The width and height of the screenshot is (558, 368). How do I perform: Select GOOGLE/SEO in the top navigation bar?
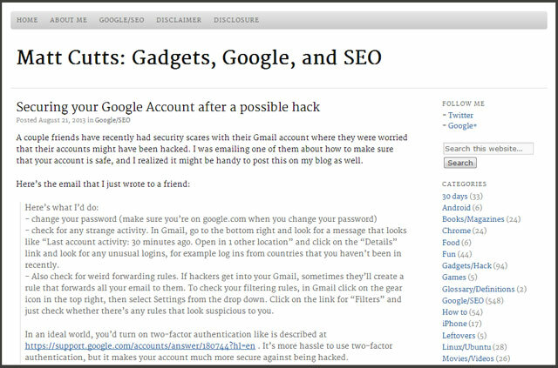(122, 20)
